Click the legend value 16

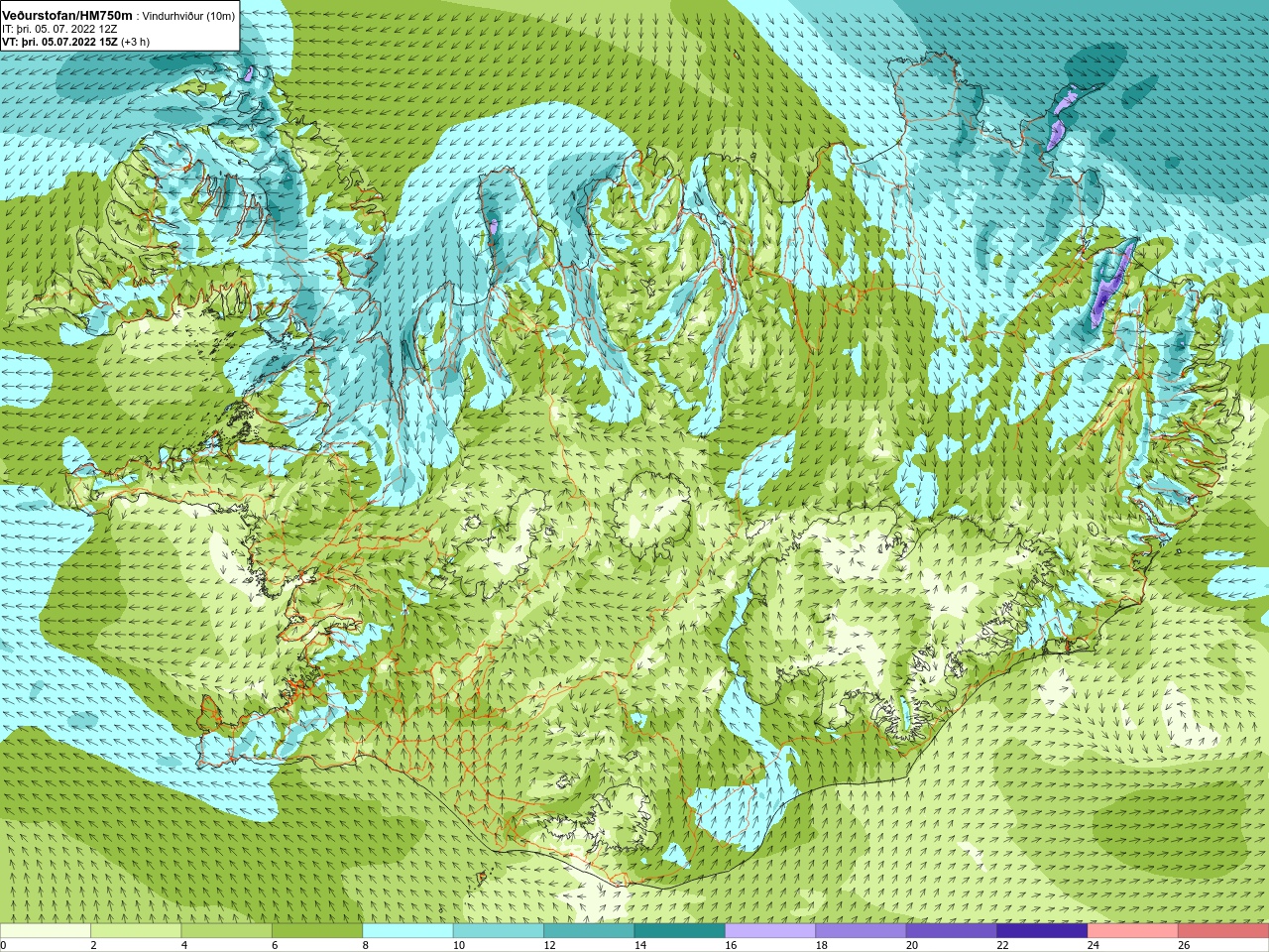(x=731, y=945)
